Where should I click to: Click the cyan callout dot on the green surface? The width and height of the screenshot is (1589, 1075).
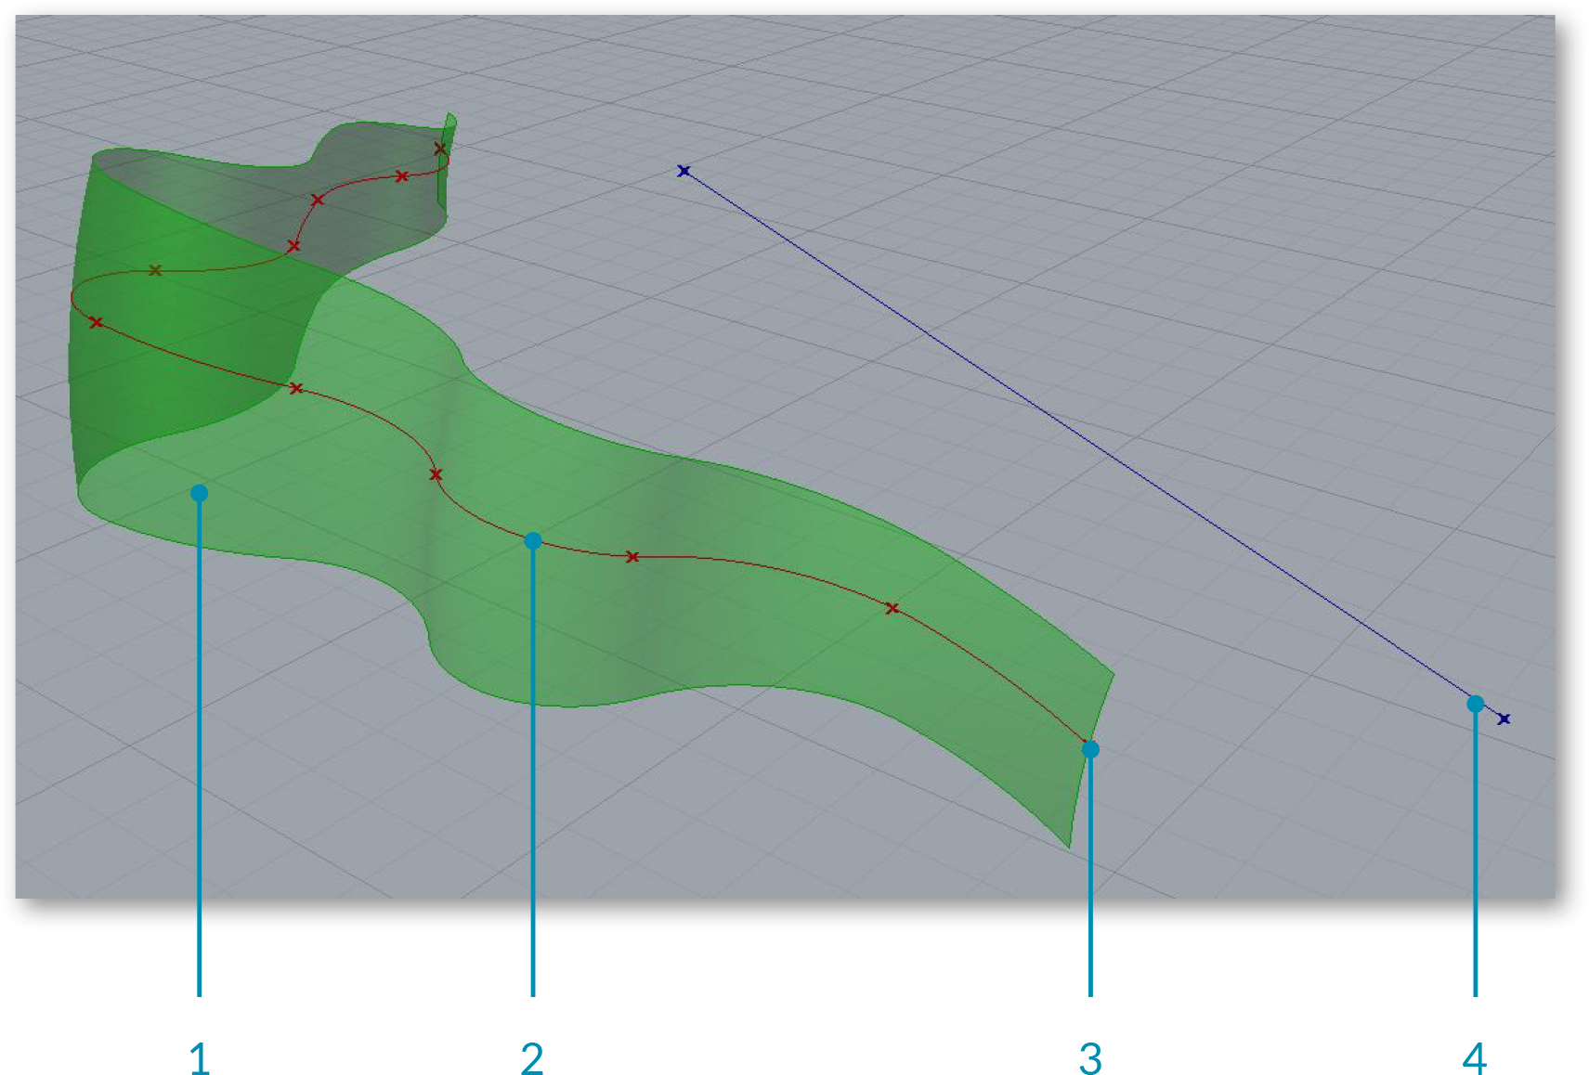click(199, 493)
